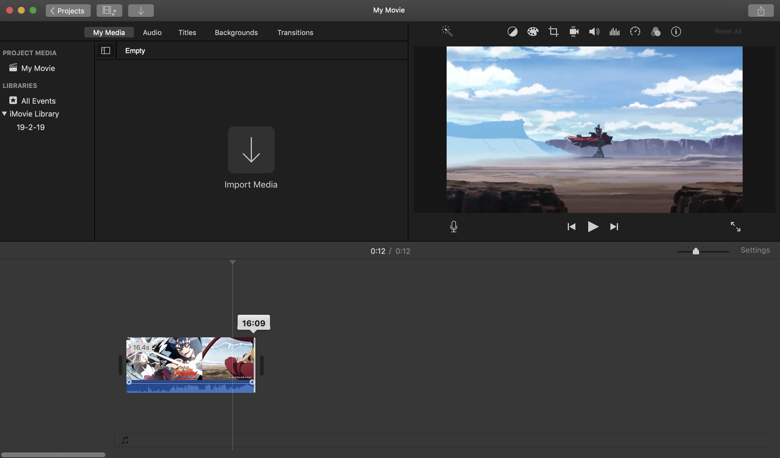Open Noise Reduction and Equalizer icon
This screenshot has height=458, width=780.
pos(614,32)
